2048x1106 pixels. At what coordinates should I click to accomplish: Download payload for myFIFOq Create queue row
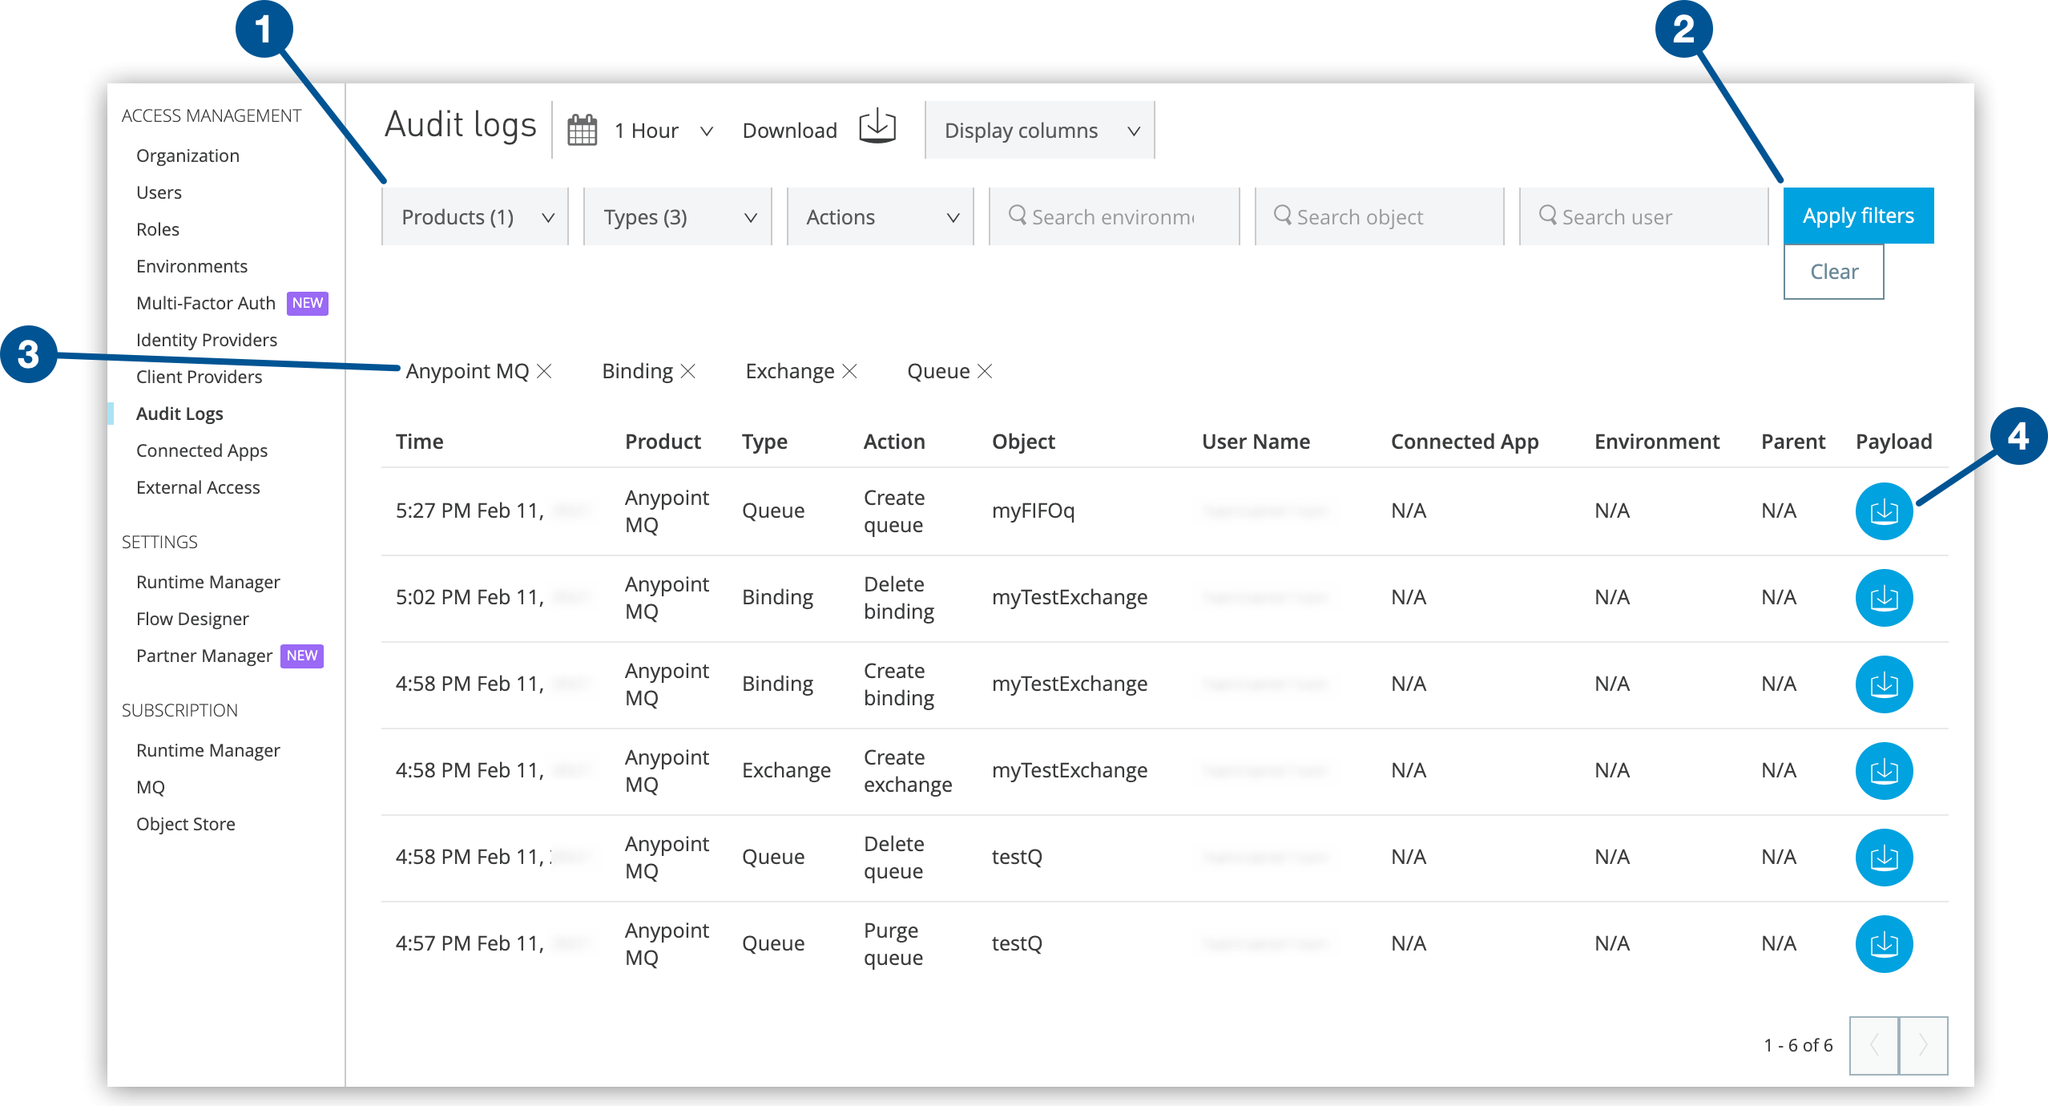point(1884,511)
